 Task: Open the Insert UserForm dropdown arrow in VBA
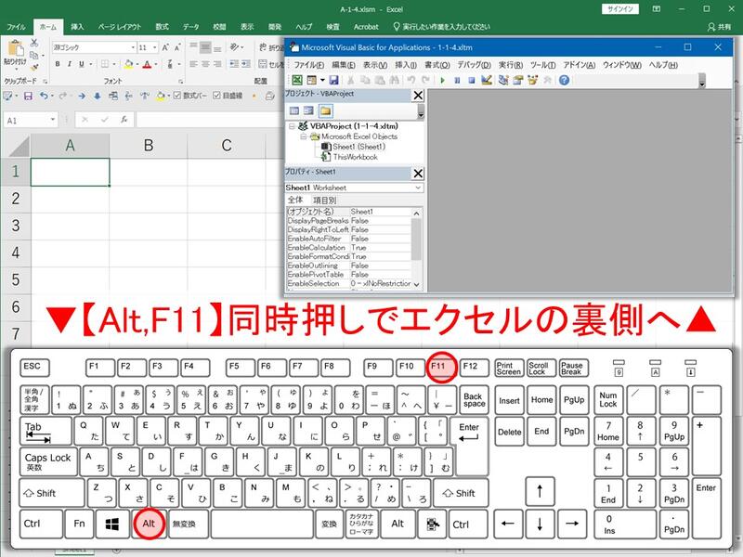(322, 80)
